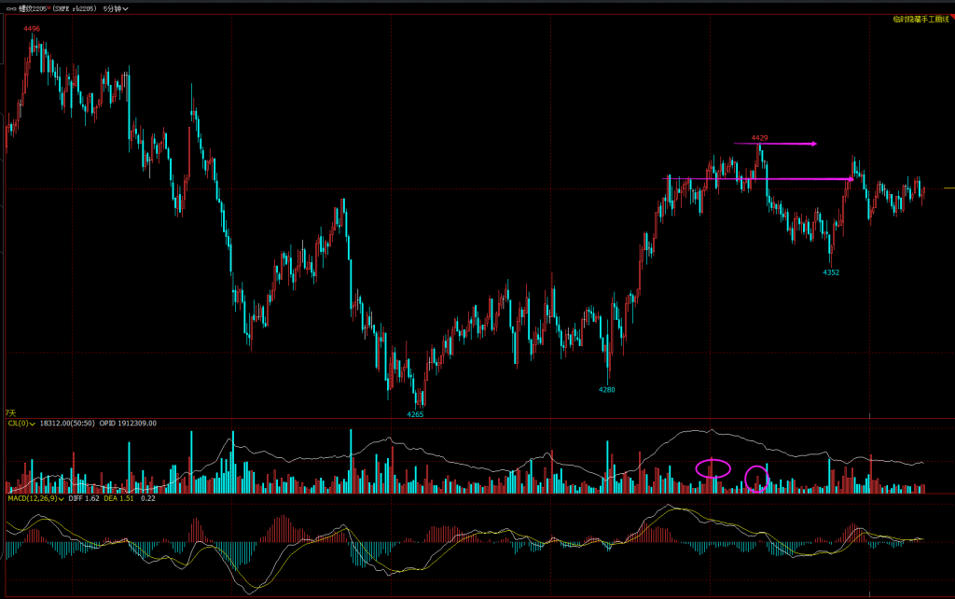Click the 7天 period label
The height and width of the screenshot is (599, 955).
pos(10,411)
